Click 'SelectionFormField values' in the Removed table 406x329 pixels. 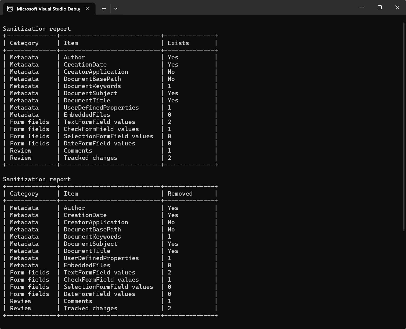coord(109,287)
